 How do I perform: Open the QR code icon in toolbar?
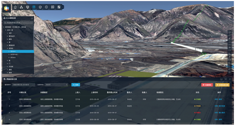(x=59, y=7)
